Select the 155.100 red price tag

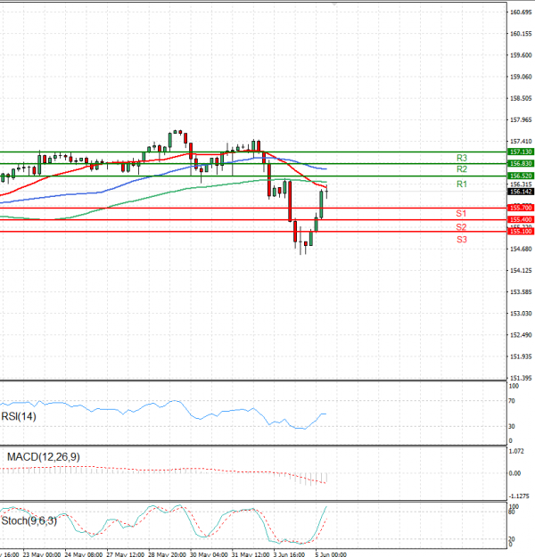[x=521, y=231]
